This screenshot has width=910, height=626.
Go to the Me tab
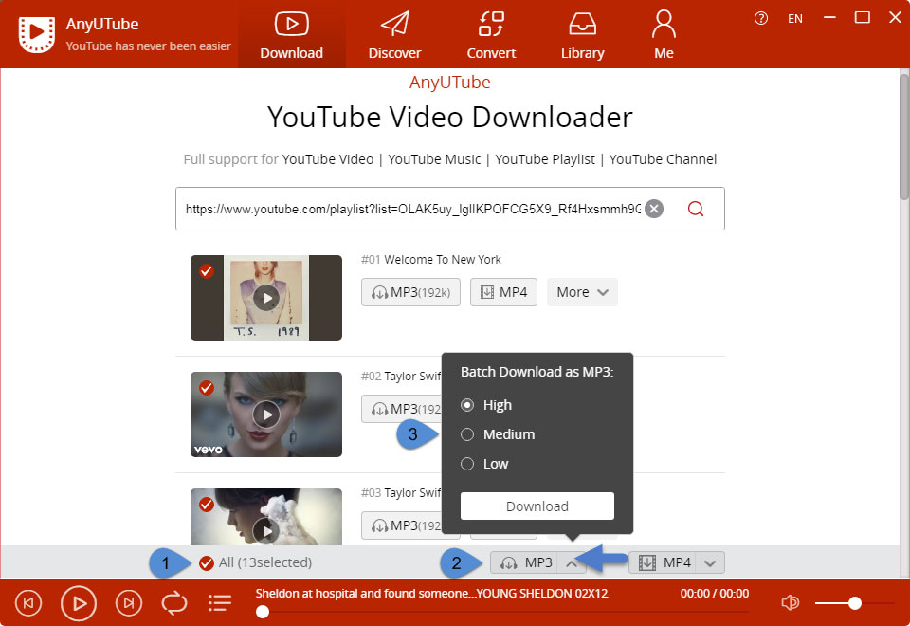664,35
